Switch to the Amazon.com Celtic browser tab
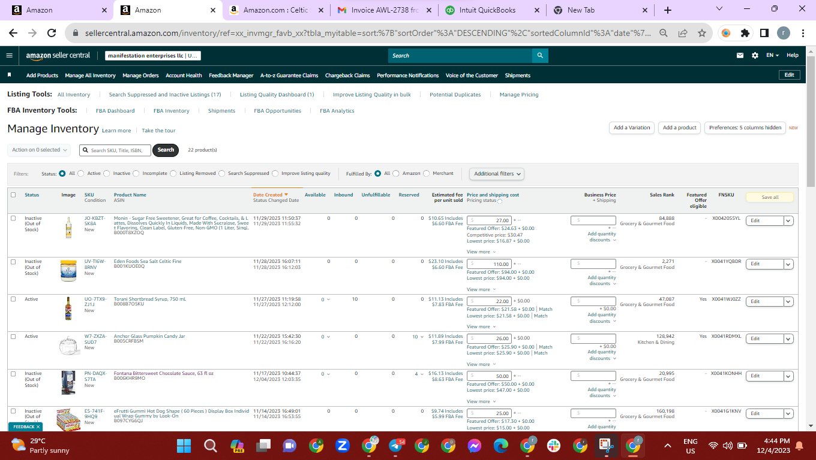This screenshot has height=460, width=816. [276, 10]
